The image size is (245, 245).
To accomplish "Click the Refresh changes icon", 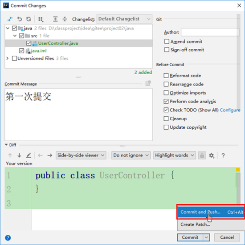I will pos(29,19).
